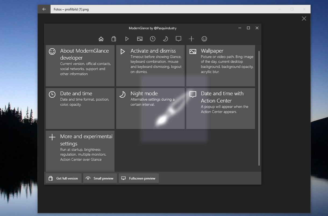
Task: Click the back arrow in Fotos window
Action: point(44,9)
